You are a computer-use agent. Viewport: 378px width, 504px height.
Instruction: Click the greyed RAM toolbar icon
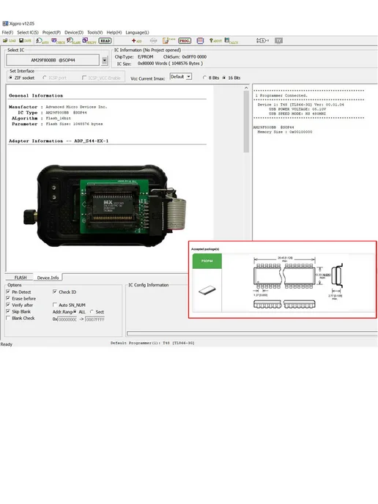pos(154,40)
